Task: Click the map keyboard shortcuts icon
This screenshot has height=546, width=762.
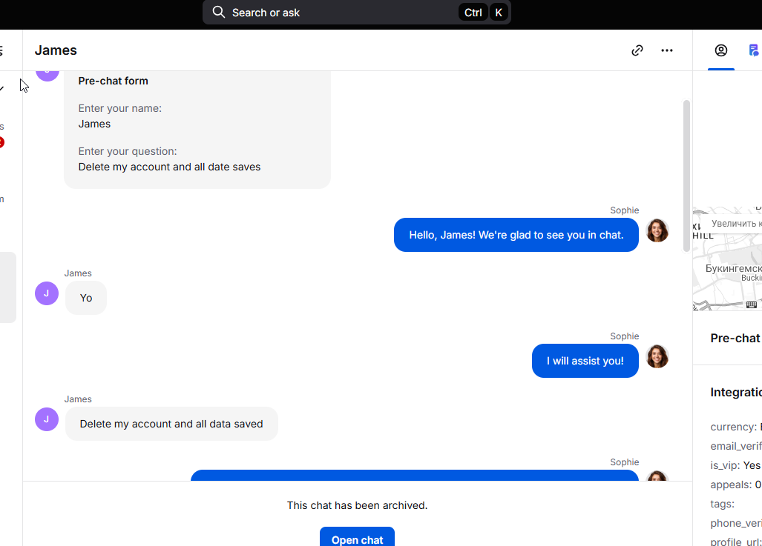Action: pos(752,304)
